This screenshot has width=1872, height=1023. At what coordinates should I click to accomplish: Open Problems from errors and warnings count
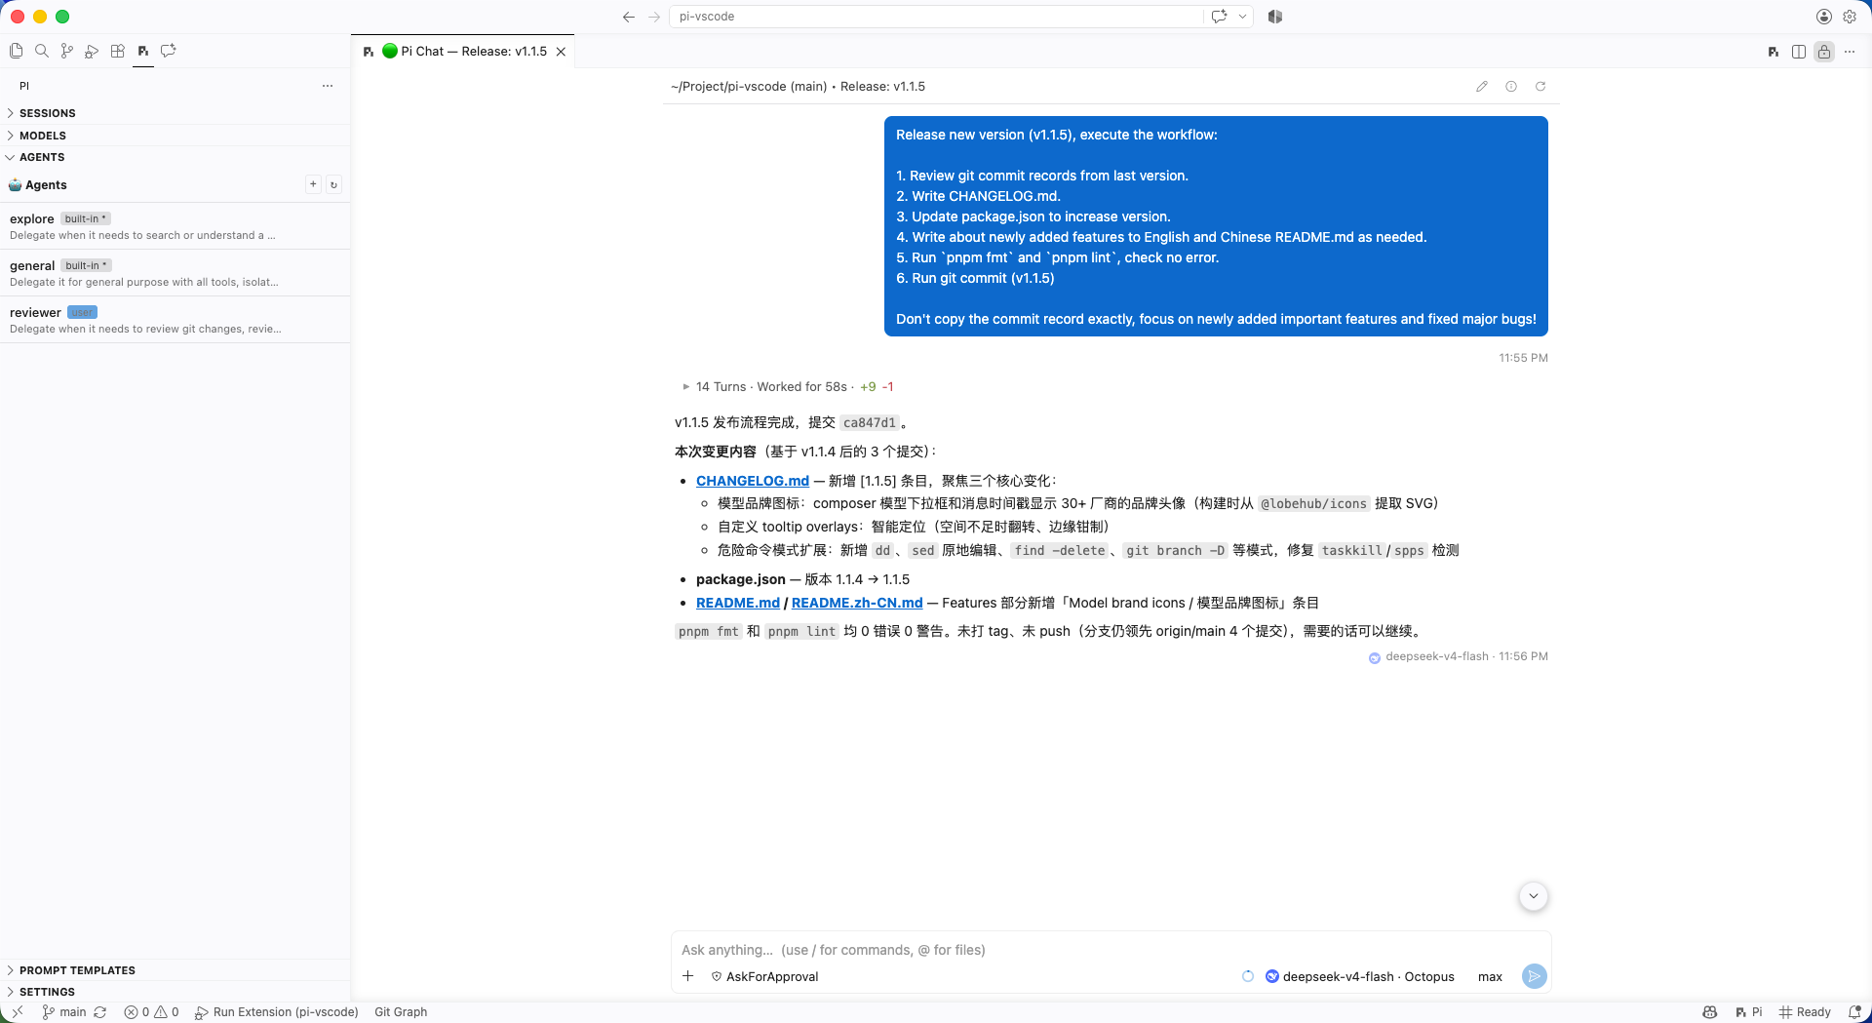[151, 1012]
